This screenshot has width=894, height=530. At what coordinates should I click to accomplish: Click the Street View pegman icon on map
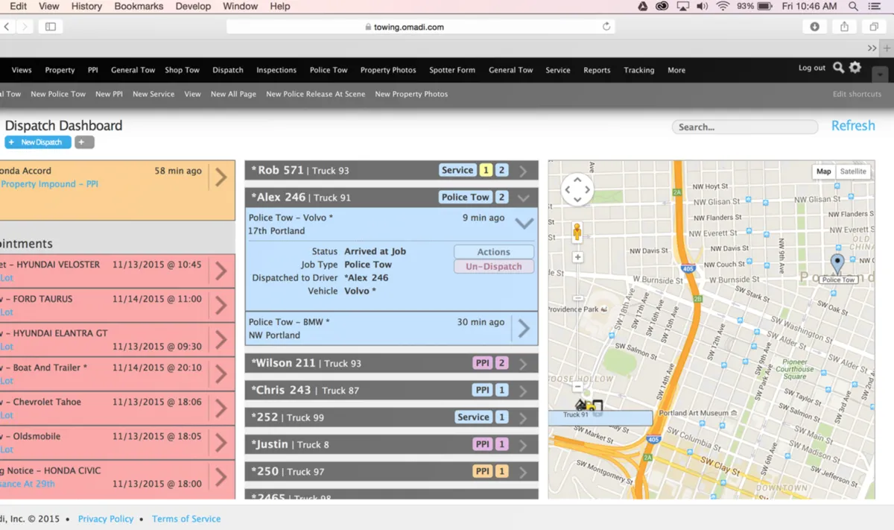tap(577, 232)
